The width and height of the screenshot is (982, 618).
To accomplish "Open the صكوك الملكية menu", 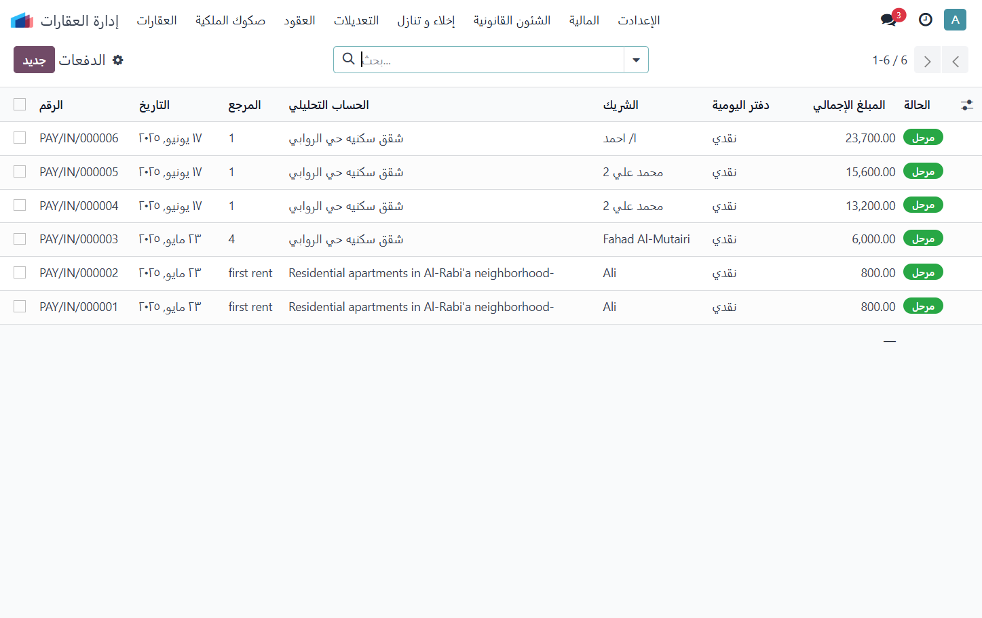I will tap(230, 20).
